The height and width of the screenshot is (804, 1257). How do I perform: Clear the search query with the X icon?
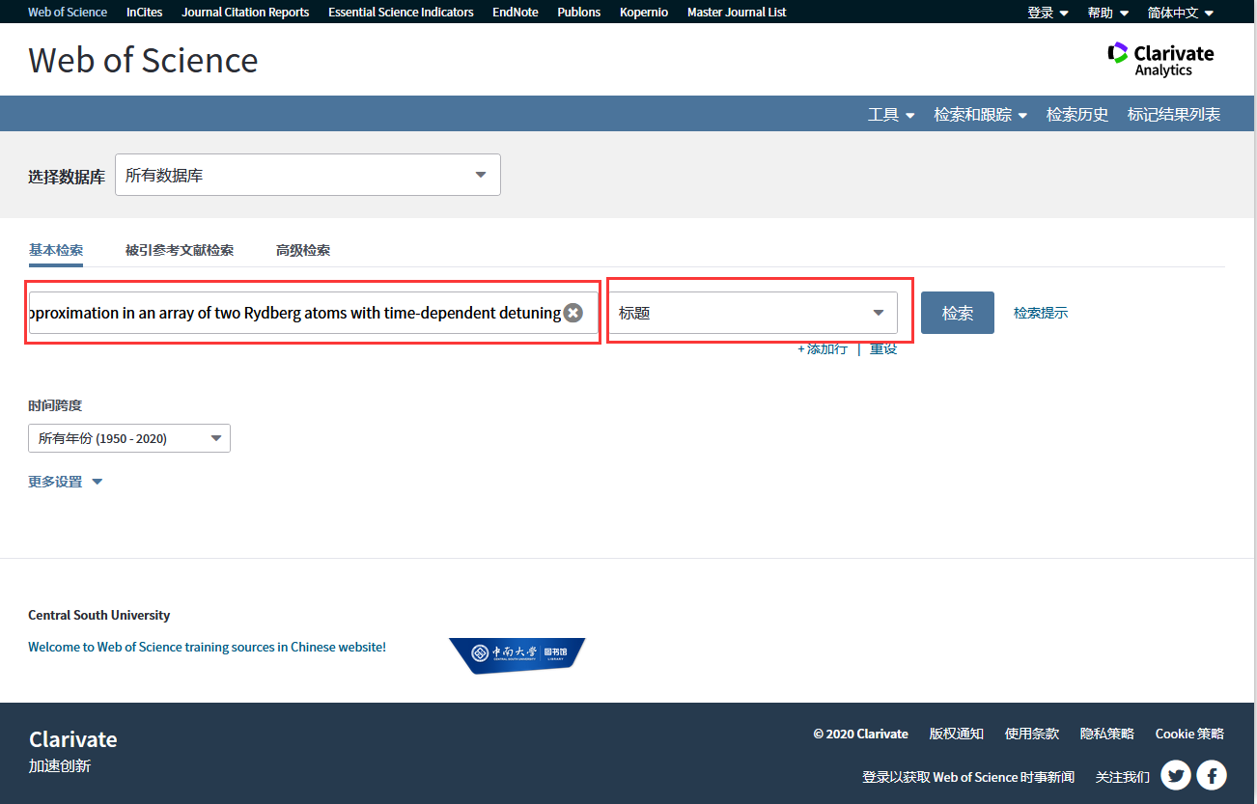[x=573, y=313]
